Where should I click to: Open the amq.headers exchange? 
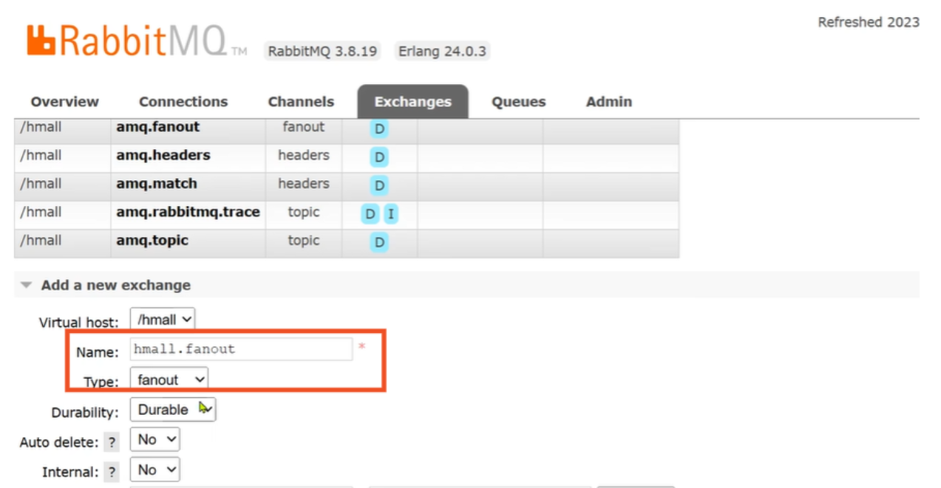point(163,155)
